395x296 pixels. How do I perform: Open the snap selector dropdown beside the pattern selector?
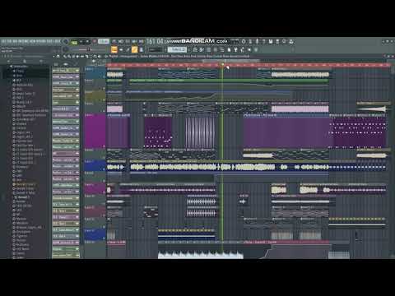[156, 49]
